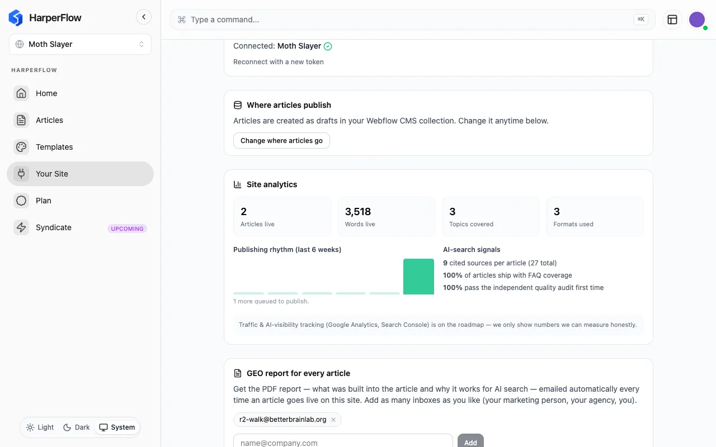Click the command icon in the search bar
The image size is (716, 447).
[181, 20]
